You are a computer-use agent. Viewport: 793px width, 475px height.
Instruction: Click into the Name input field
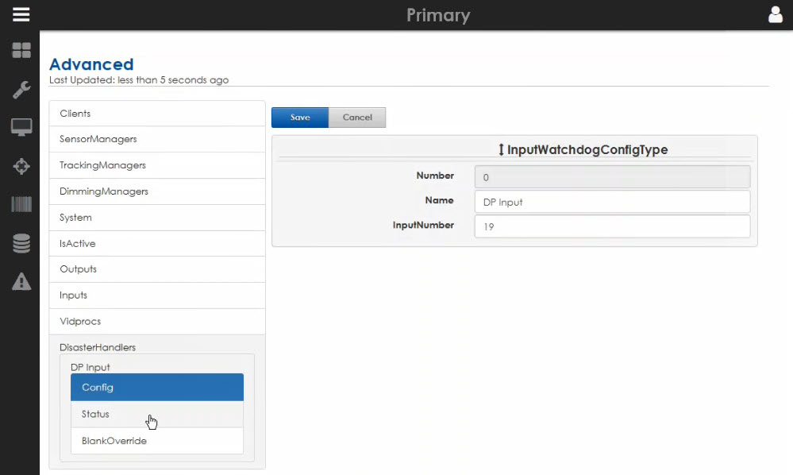tap(611, 202)
